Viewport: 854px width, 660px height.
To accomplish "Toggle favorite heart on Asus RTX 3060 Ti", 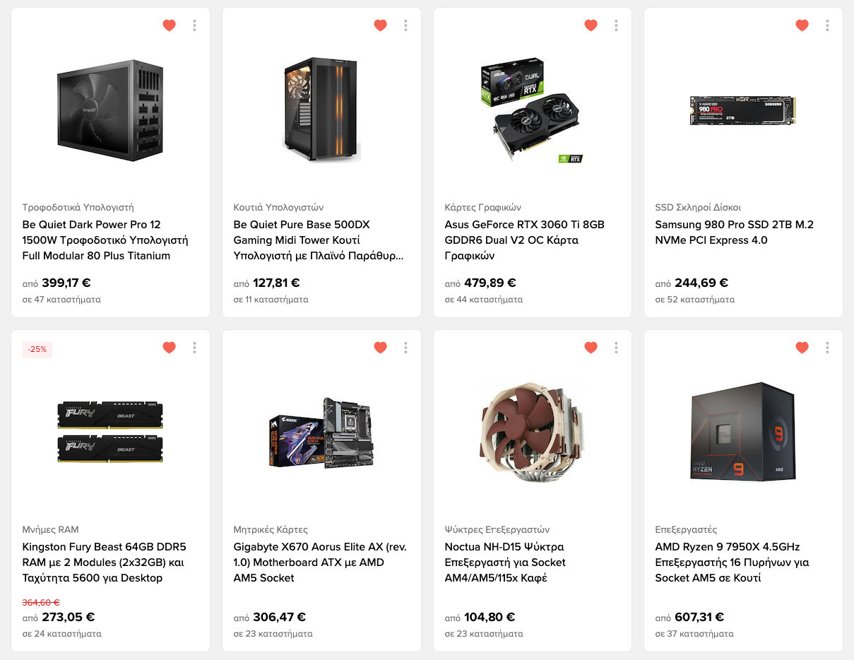I will tap(591, 25).
